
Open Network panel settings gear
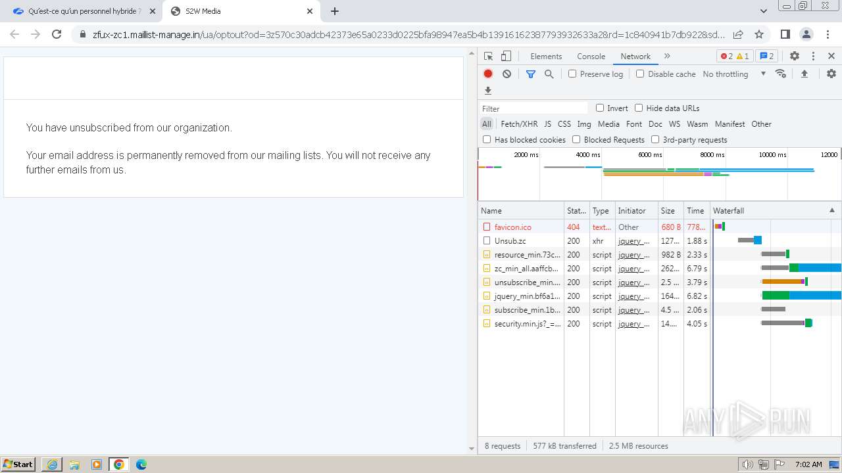[831, 74]
